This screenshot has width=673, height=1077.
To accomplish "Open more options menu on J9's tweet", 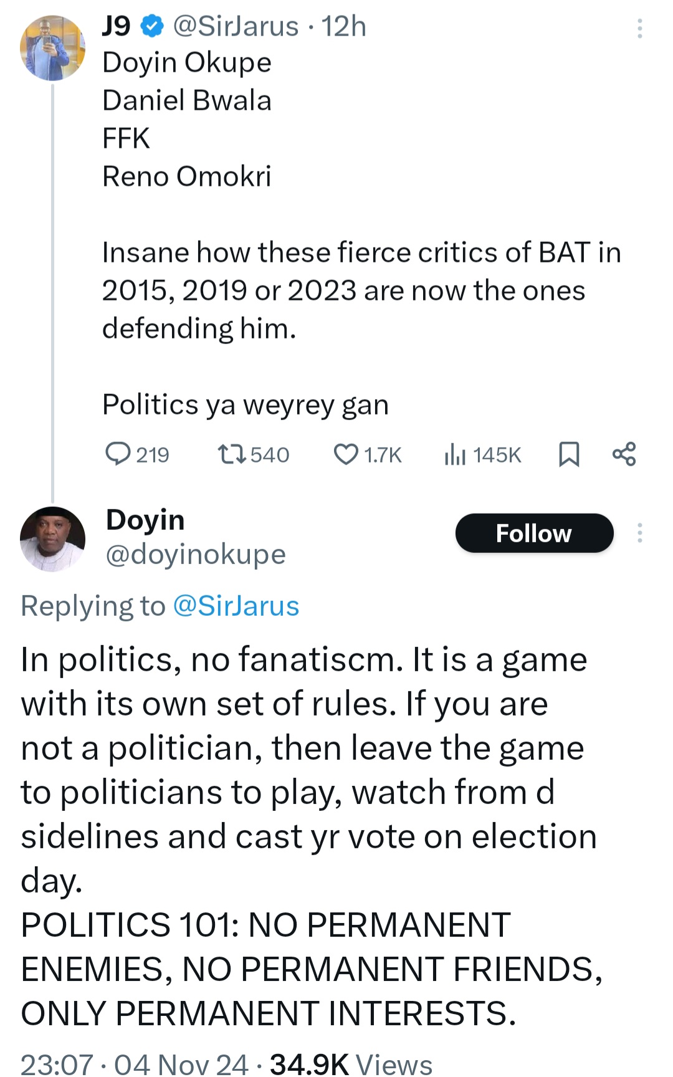I will pos(639,29).
